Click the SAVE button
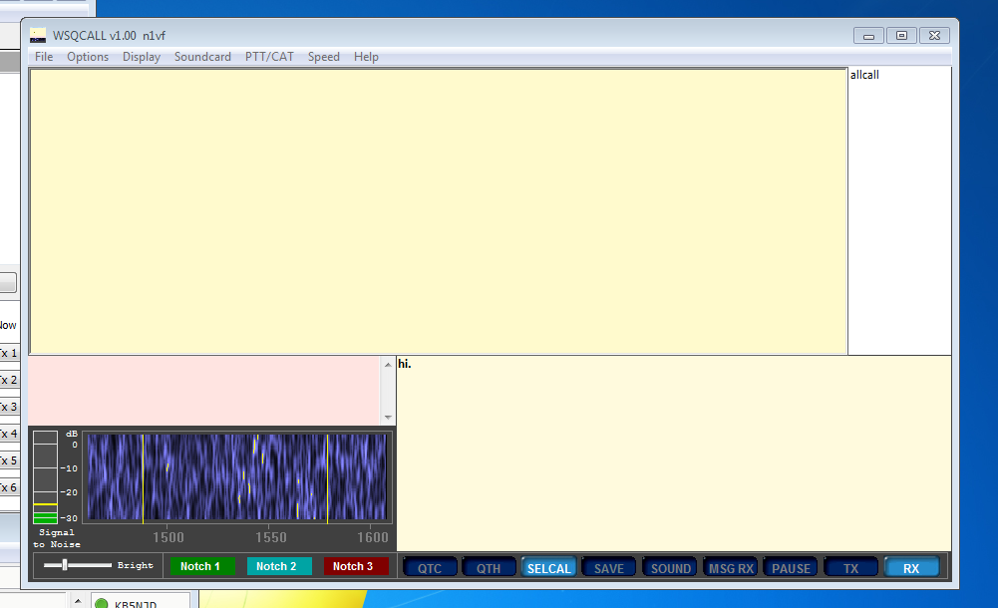 [x=609, y=567]
